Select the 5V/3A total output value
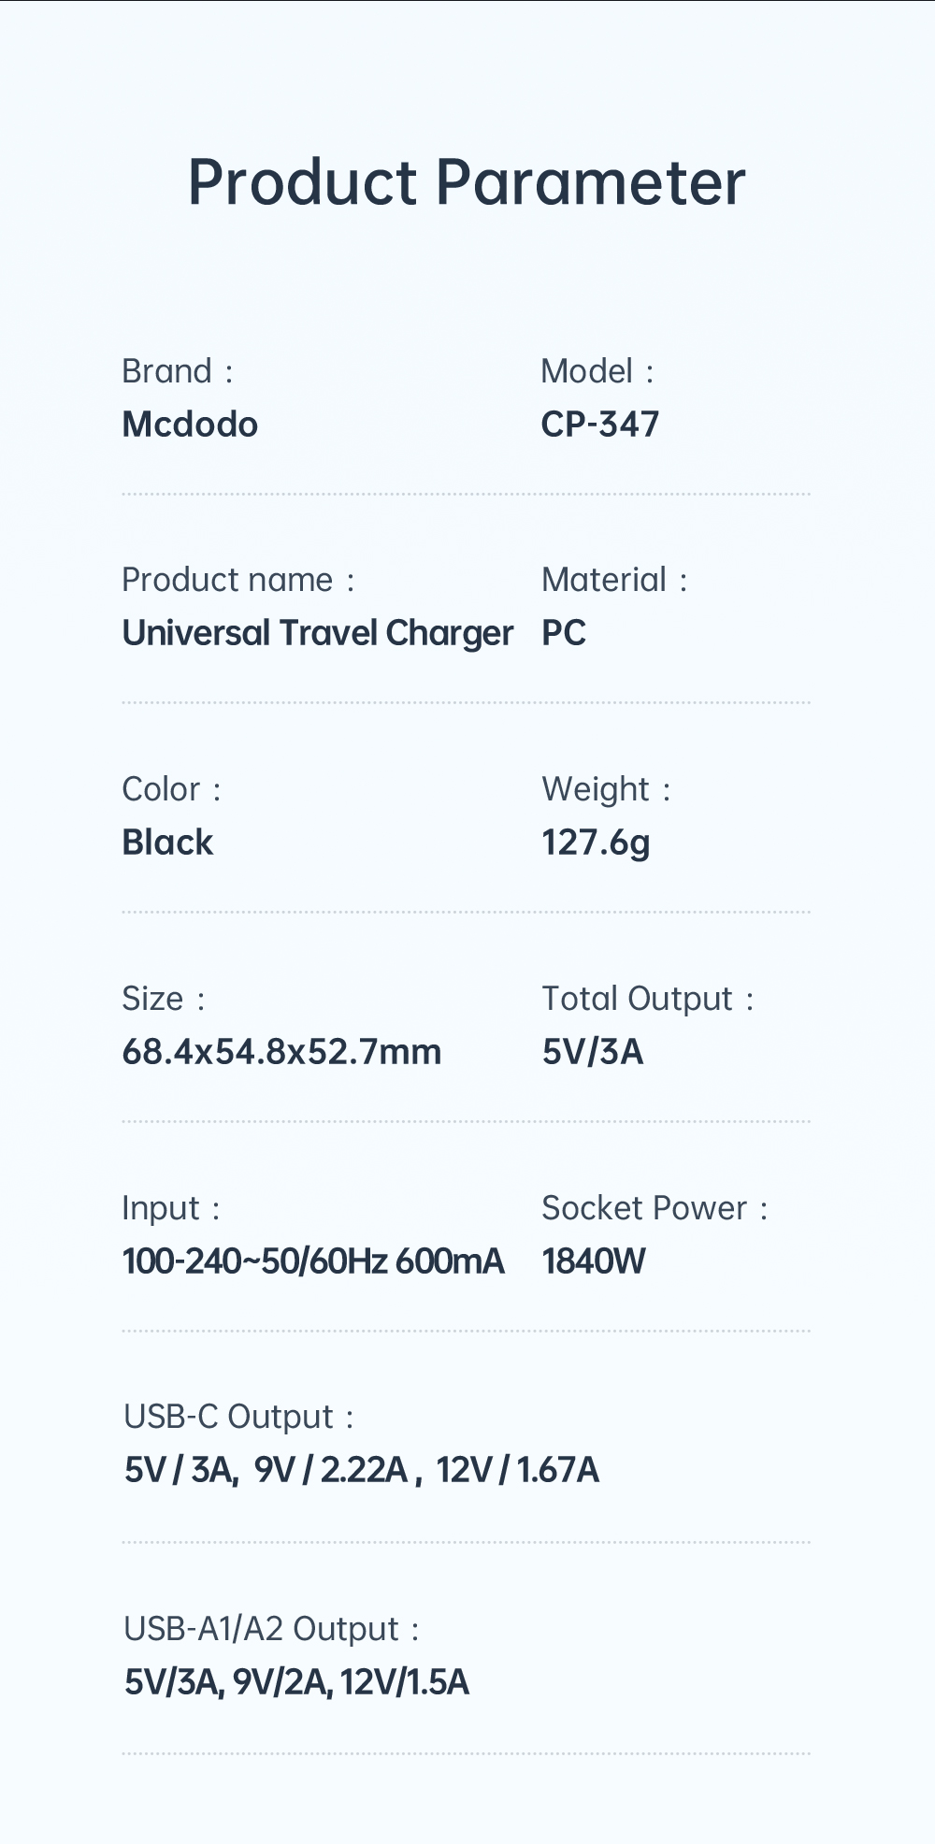Screen dimensions: 935x1844 pos(593,1052)
